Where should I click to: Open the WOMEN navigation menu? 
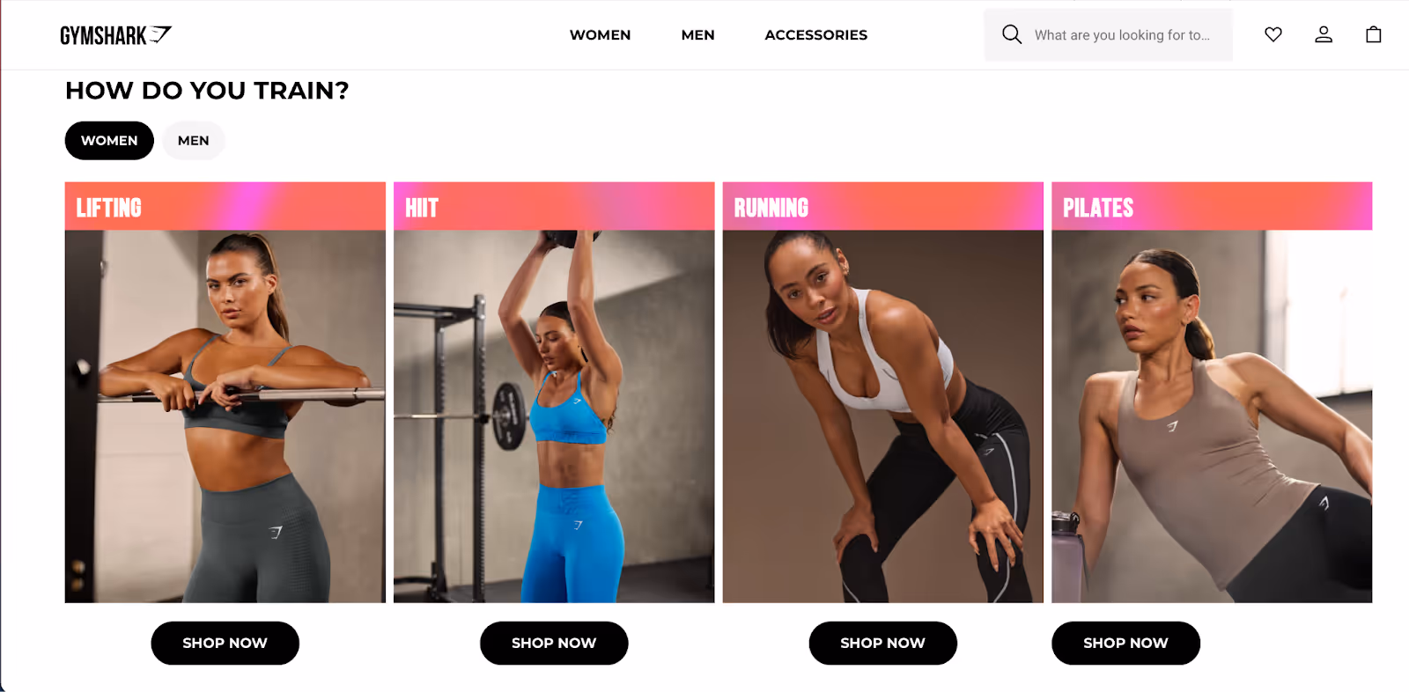tap(600, 35)
